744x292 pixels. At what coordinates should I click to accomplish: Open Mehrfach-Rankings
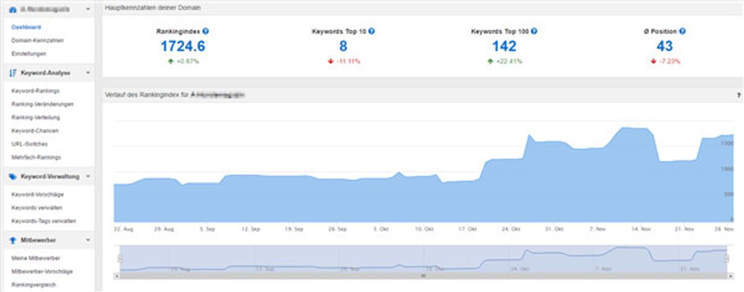pyautogui.click(x=36, y=157)
